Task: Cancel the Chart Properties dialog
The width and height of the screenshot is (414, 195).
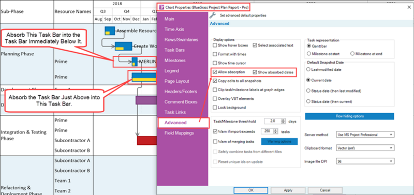Action: click(325, 190)
